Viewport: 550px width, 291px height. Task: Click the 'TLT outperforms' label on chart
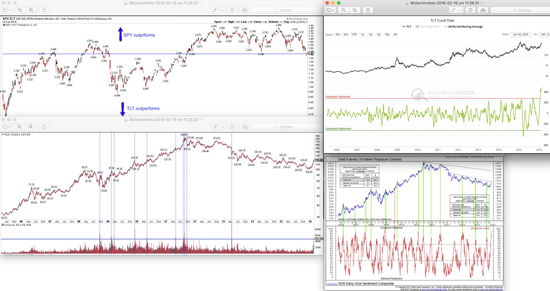click(x=143, y=108)
